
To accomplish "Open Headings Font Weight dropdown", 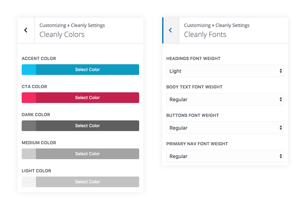I will pos(225,71).
